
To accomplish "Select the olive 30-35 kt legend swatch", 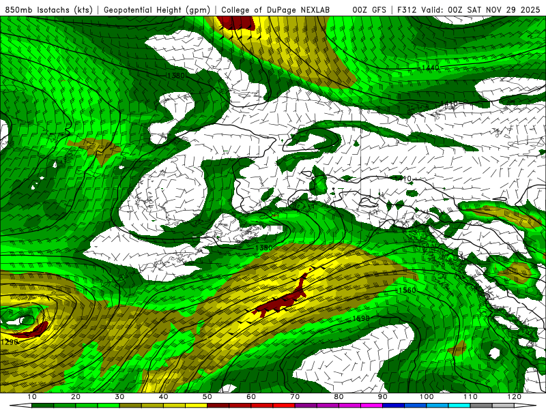I will pos(130,406).
